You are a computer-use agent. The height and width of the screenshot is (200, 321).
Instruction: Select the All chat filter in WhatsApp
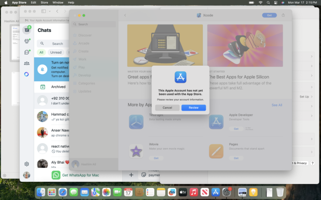[41, 52]
